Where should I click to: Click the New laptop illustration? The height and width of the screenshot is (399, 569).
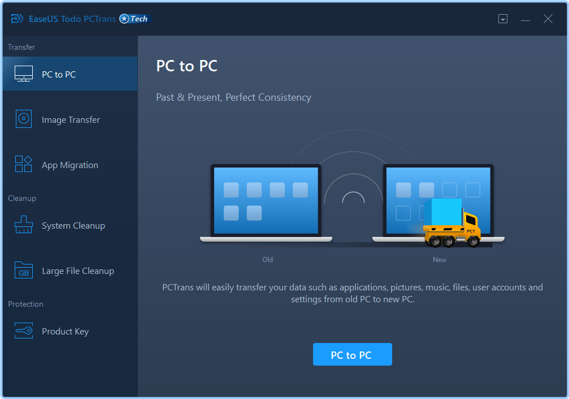pyautogui.click(x=438, y=203)
